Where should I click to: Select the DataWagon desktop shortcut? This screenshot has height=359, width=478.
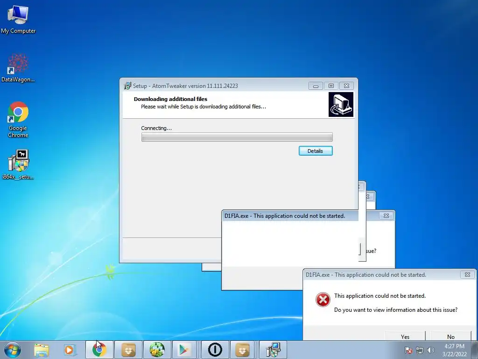click(x=18, y=68)
